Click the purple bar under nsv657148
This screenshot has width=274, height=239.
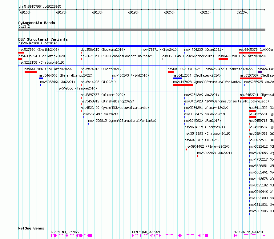(260, 72)
